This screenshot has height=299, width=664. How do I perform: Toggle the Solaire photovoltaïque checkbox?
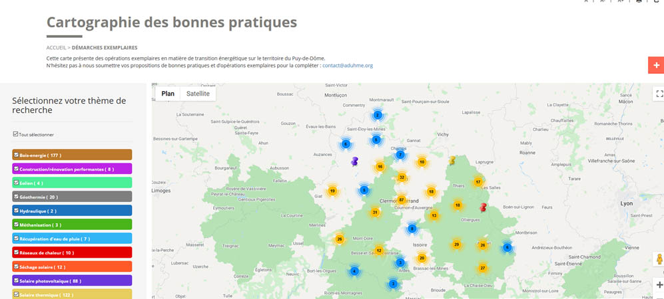tap(16, 280)
